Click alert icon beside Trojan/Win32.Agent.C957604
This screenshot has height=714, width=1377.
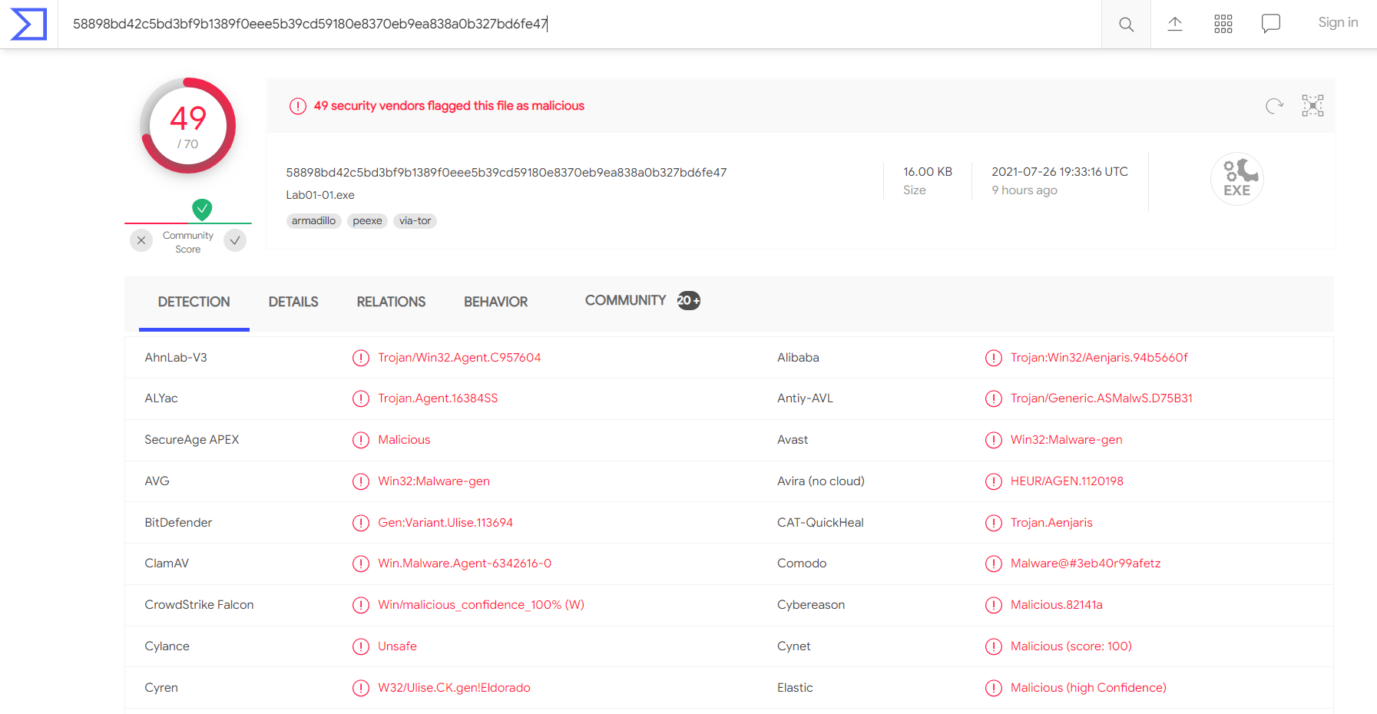point(361,358)
